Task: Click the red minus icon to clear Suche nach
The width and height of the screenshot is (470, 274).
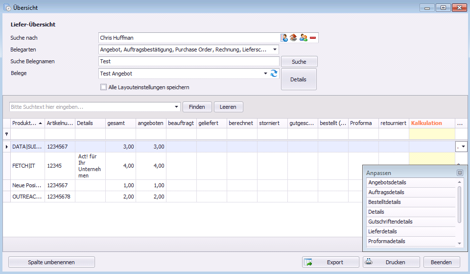Action: coord(313,38)
